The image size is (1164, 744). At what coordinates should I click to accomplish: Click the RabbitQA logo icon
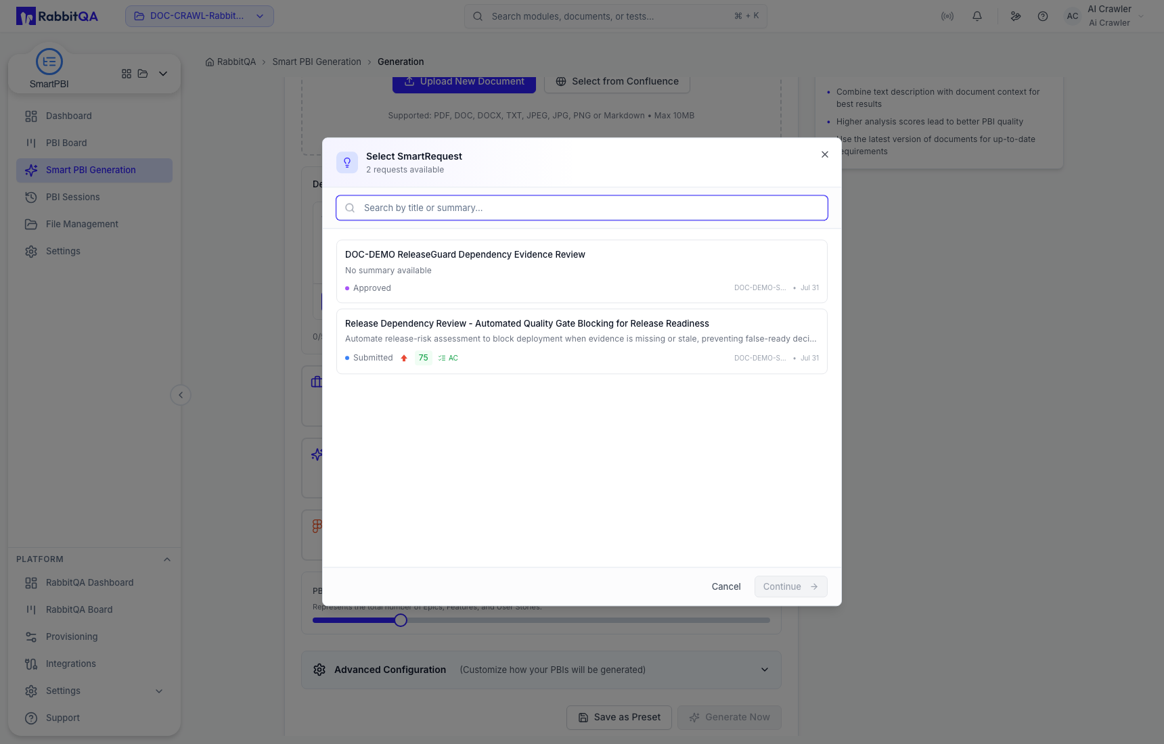[26, 16]
